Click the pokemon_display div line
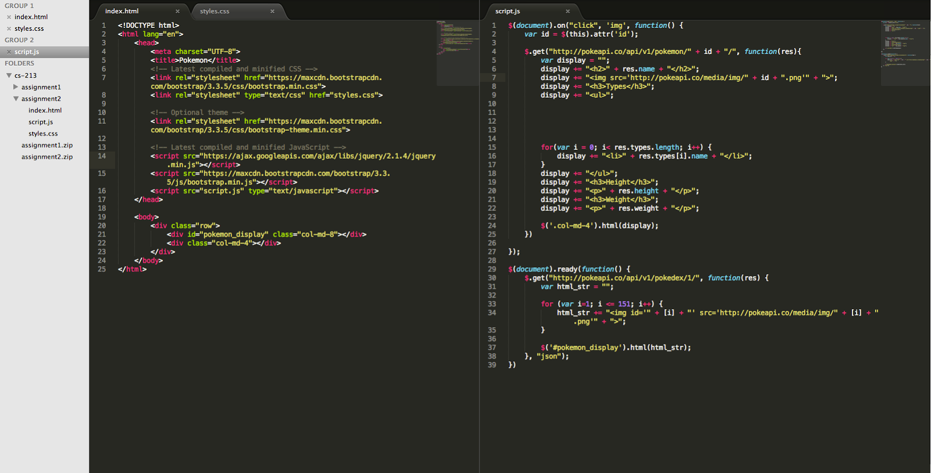Viewport: 931px width, 473px height. click(266, 235)
